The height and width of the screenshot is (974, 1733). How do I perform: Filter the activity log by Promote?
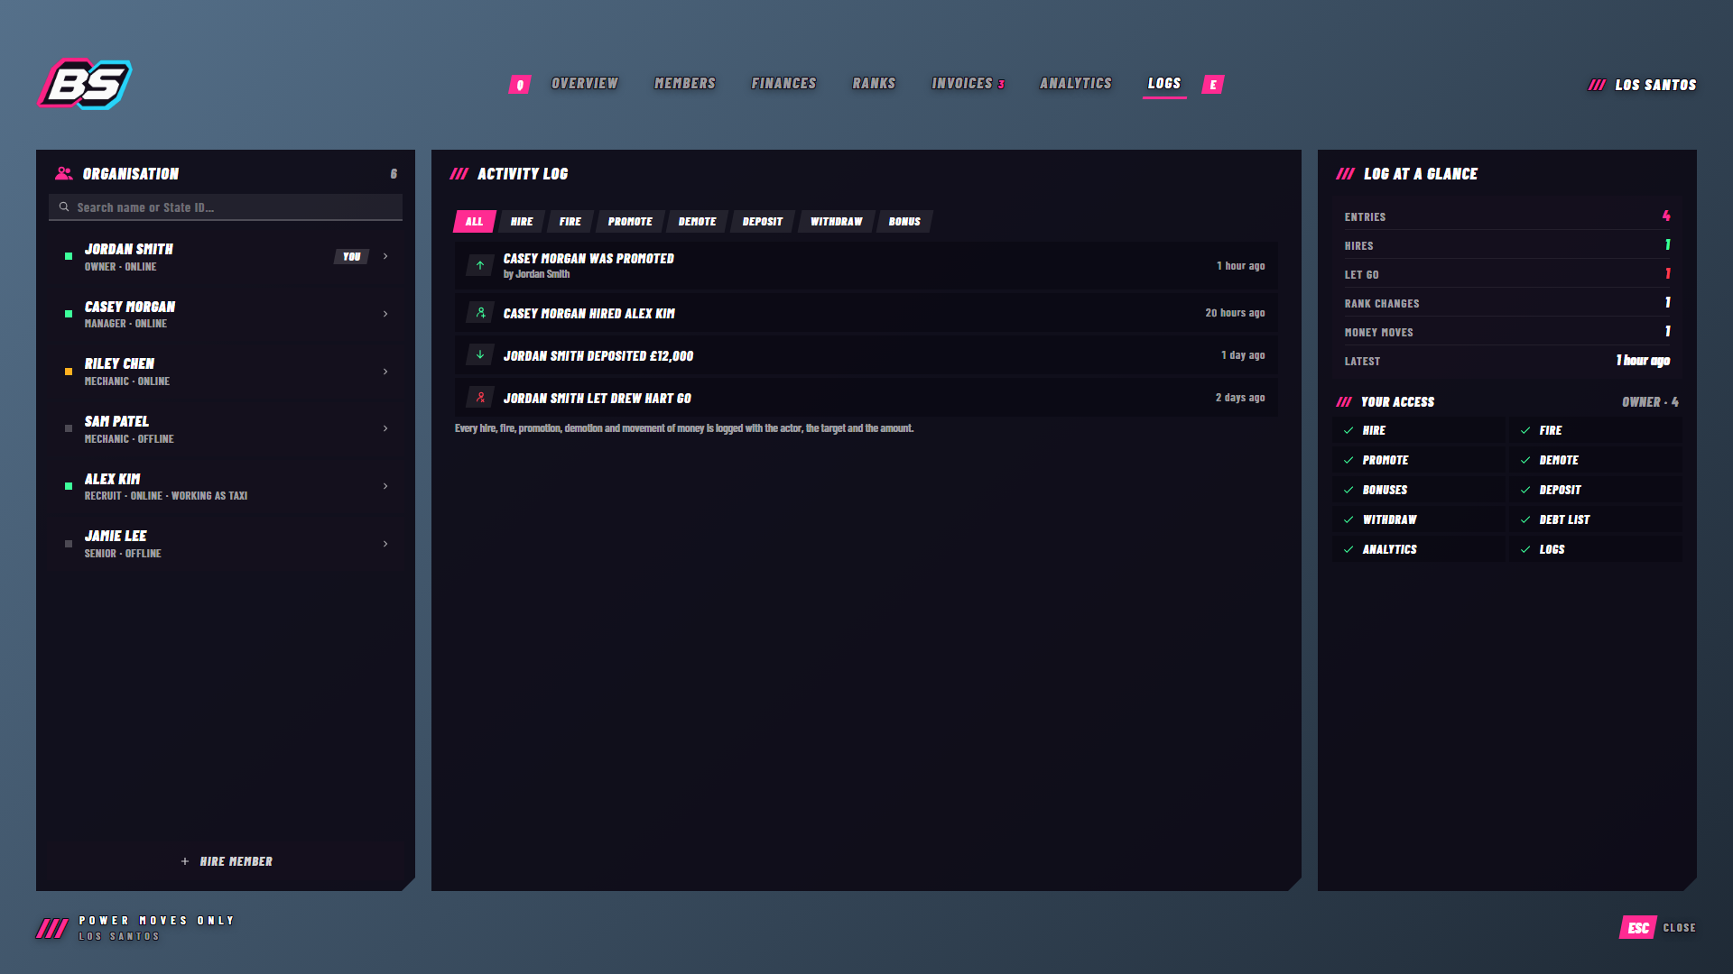(x=630, y=221)
